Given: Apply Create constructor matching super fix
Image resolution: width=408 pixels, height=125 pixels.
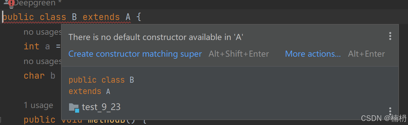Looking at the screenshot, I should (x=135, y=54).
